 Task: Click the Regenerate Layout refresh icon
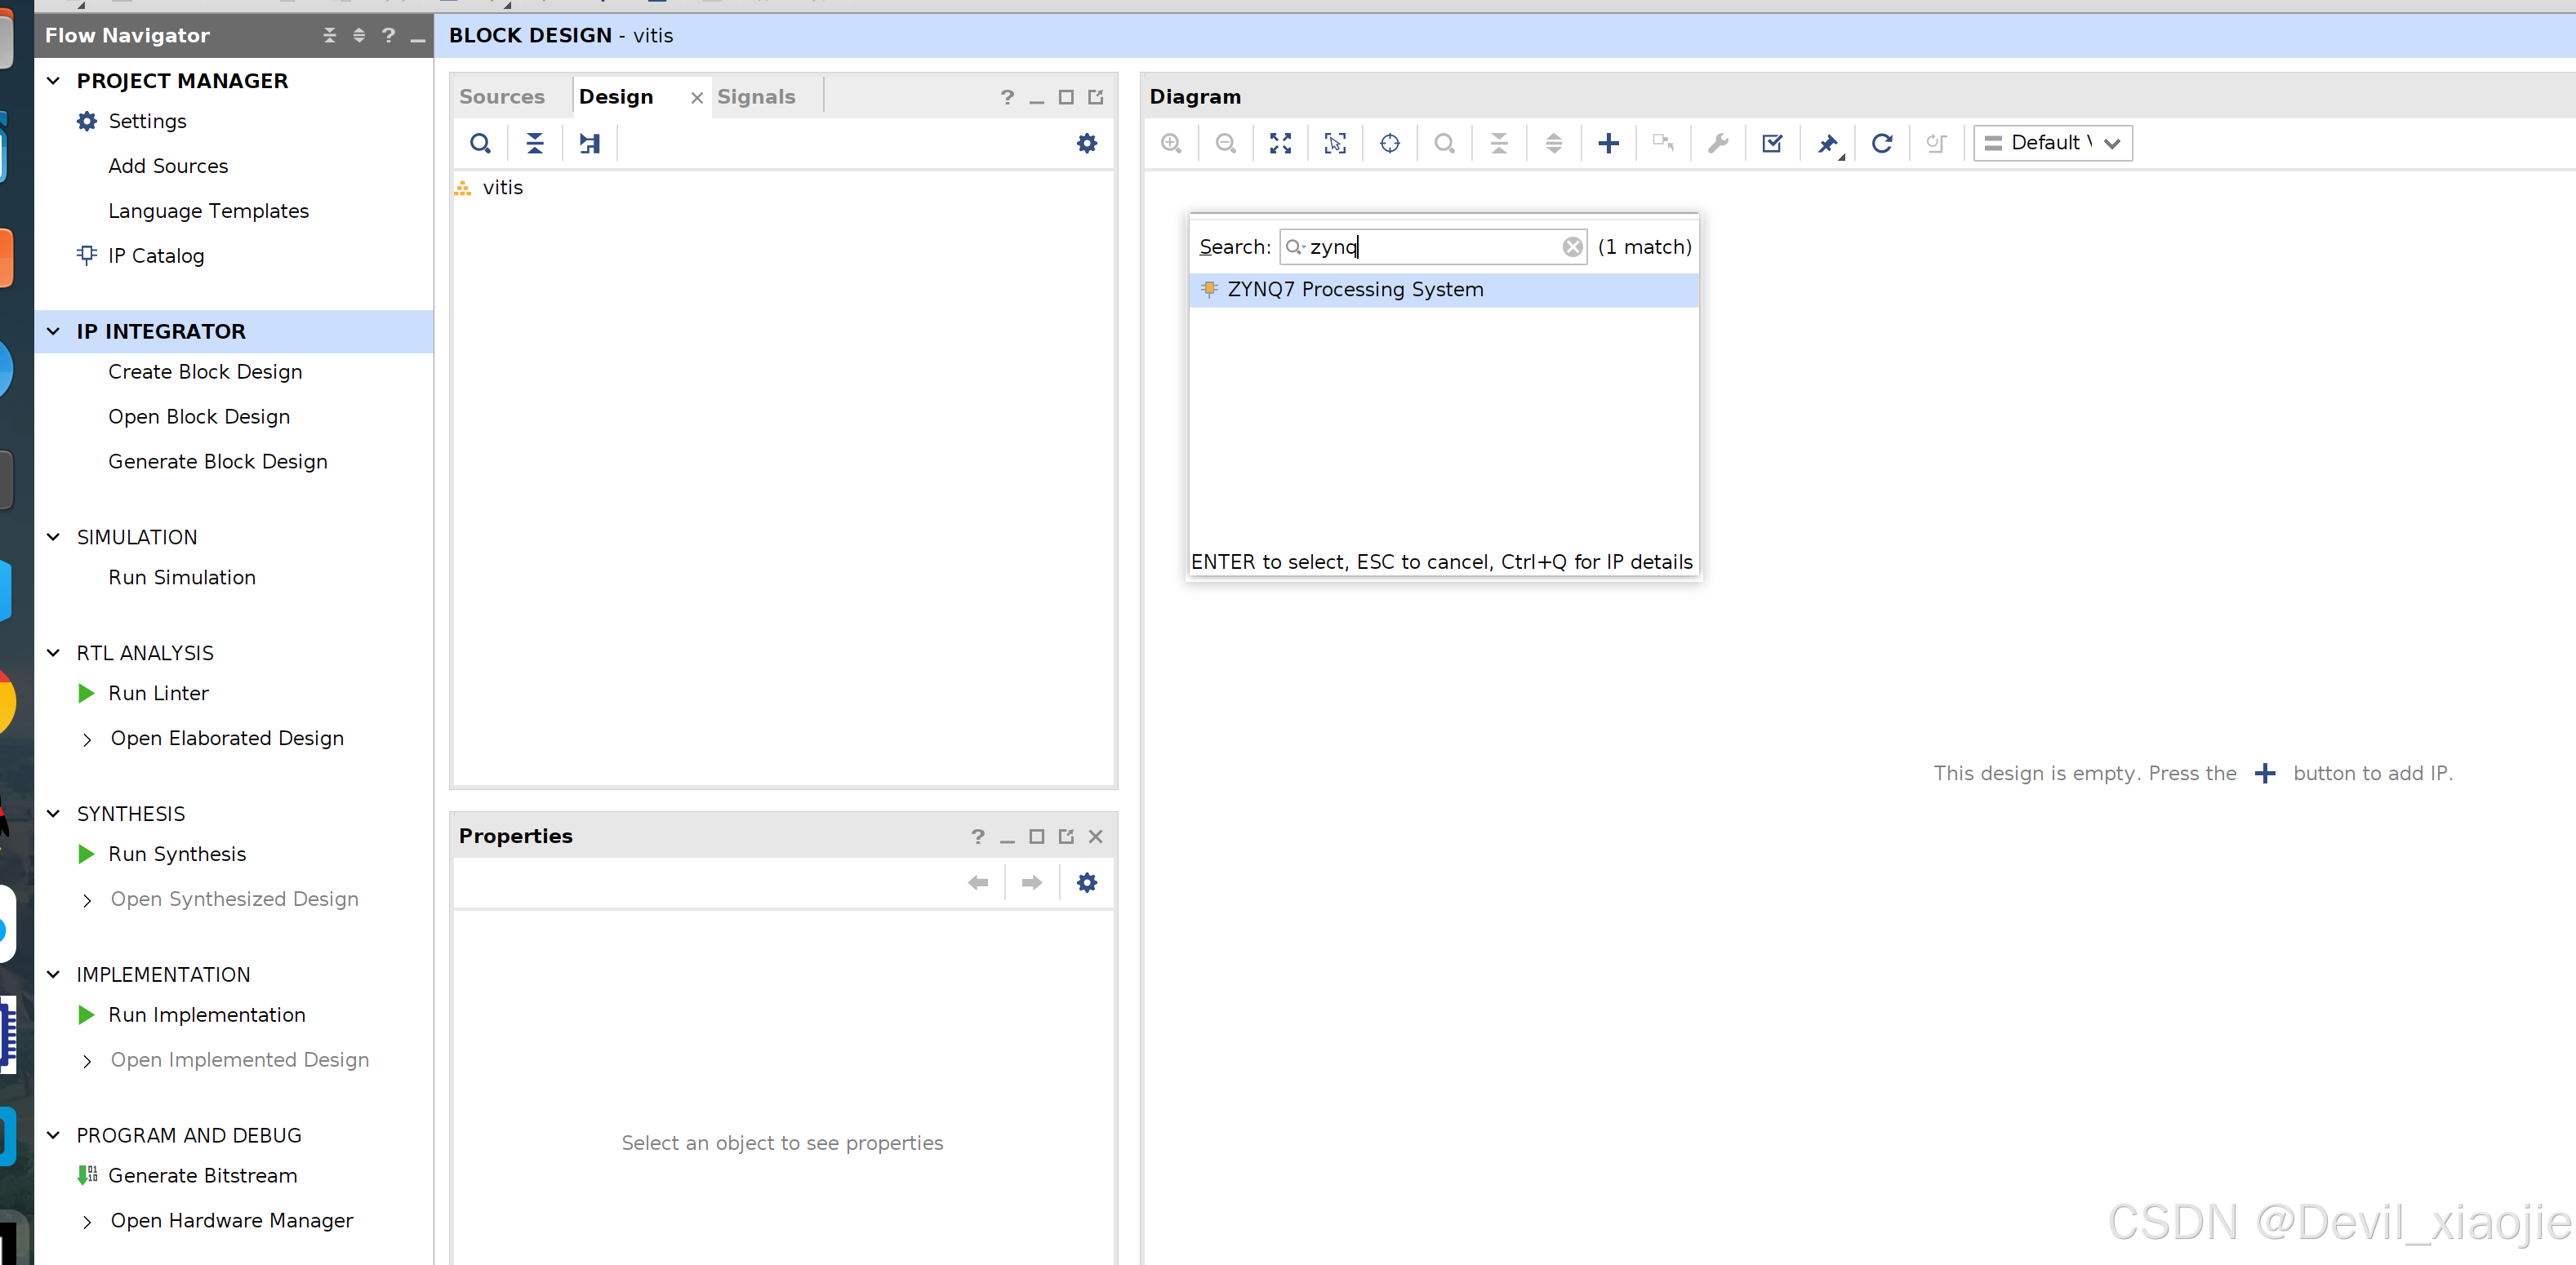coord(1881,143)
